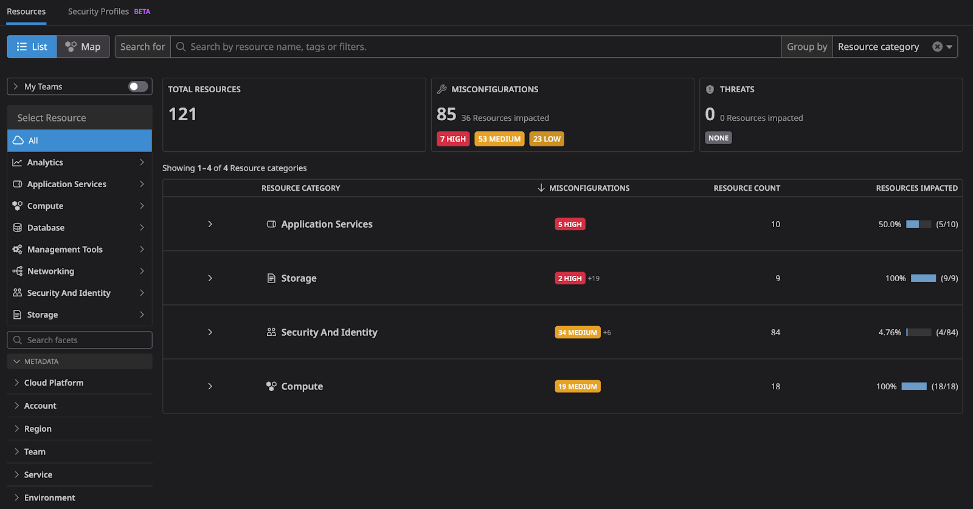Click the Misconfigurations wrench icon

(x=442, y=89)
